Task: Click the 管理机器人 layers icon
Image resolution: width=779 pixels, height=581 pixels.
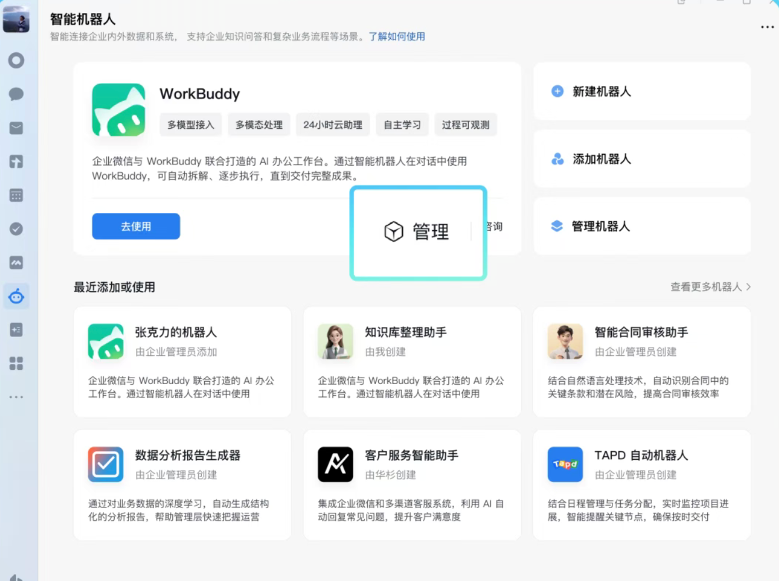Action: coord(557,226)
